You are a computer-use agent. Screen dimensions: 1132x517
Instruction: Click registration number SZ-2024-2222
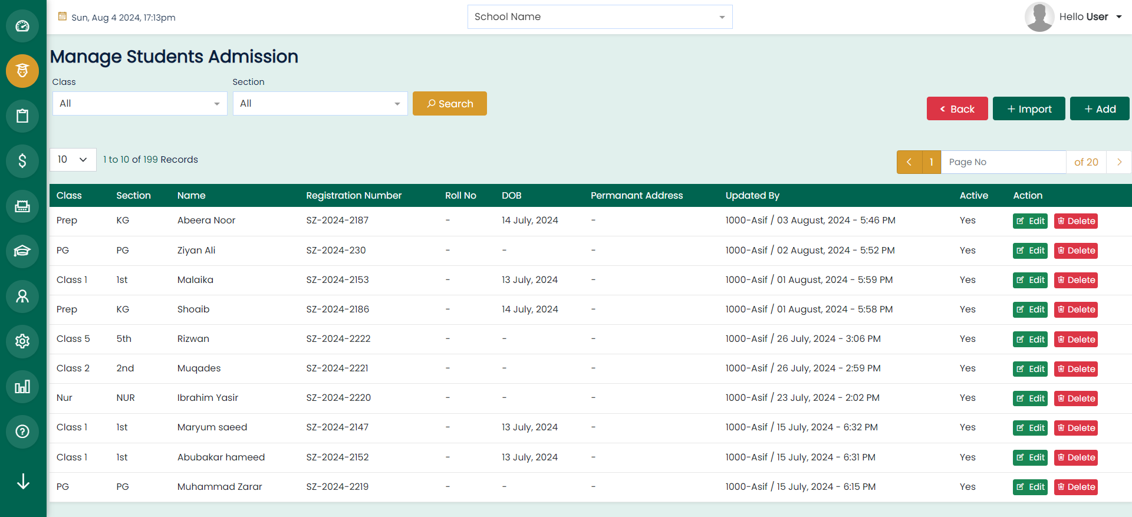pos(338,339)
